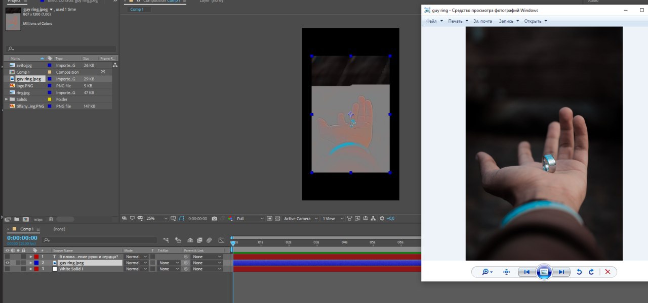Click the Timeline button in viewer footer

pos(365,219)
